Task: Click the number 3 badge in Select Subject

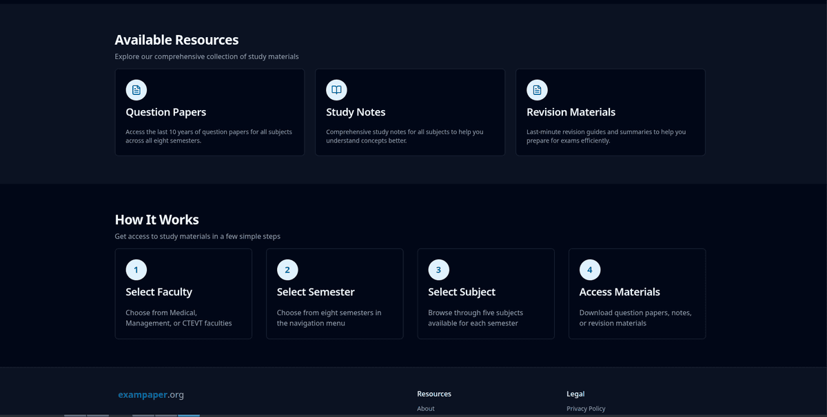Action: click(x=438, y=270)
